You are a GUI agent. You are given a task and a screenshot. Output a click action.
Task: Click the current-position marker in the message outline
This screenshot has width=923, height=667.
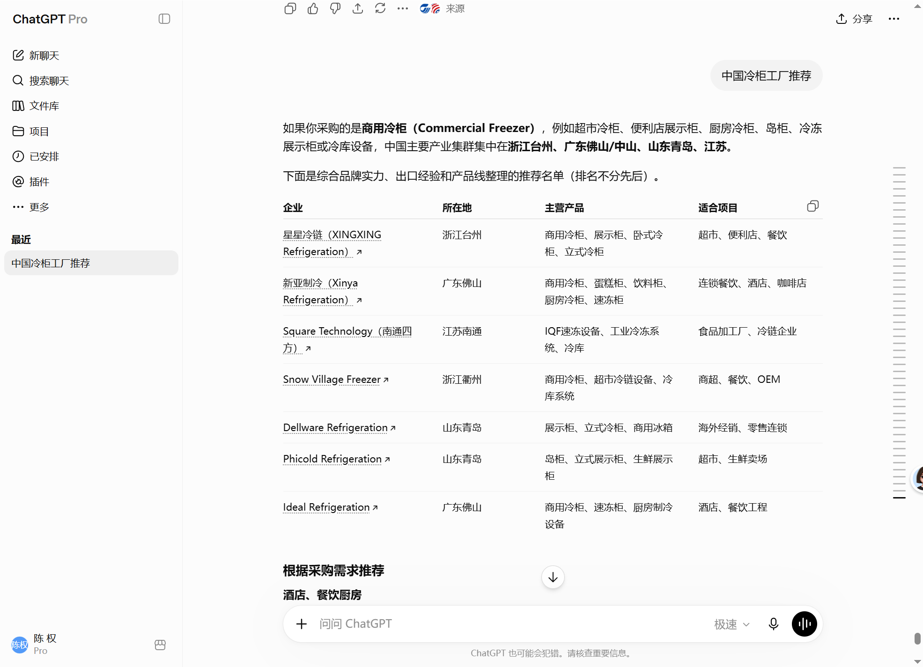click(x=899, y=498)
